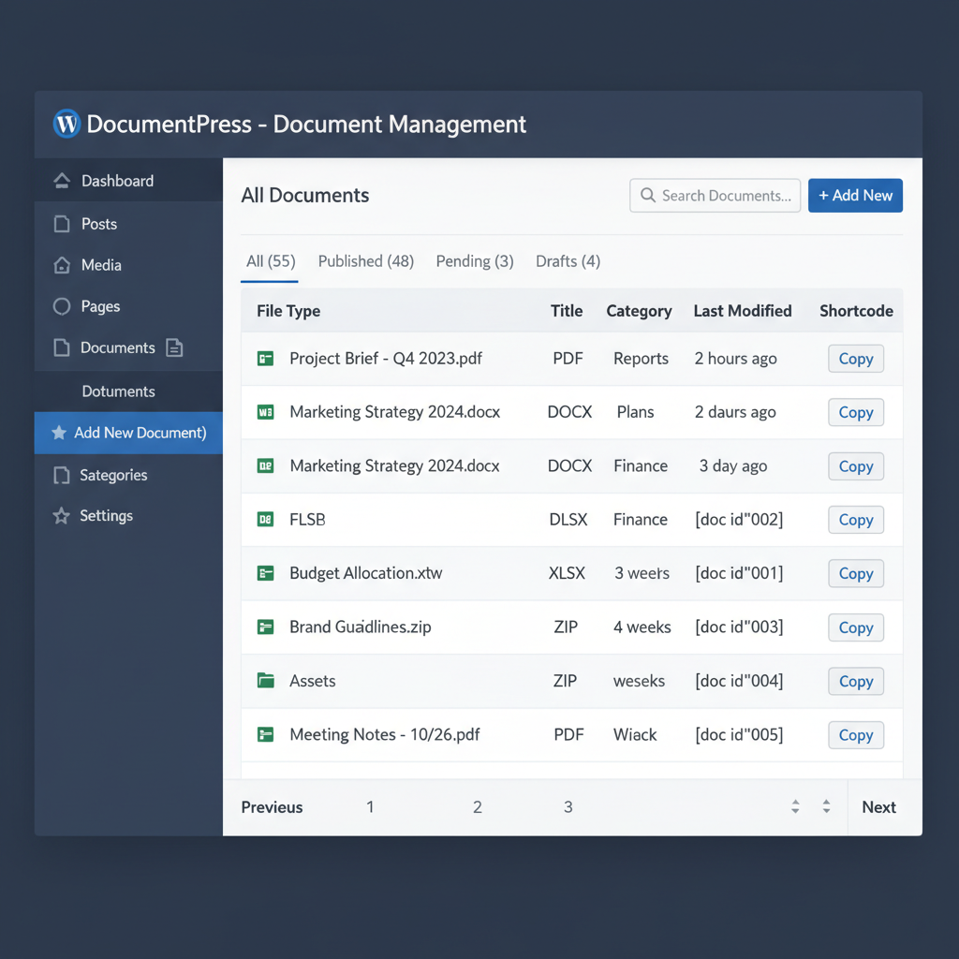Click the magnifier icon in the search box
This screenshot has width=959, height=959.
click(x=647, y=195)
